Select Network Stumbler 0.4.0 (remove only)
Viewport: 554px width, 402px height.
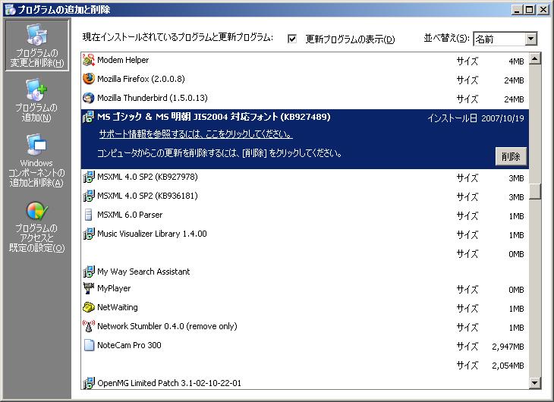tap(305, 327)
